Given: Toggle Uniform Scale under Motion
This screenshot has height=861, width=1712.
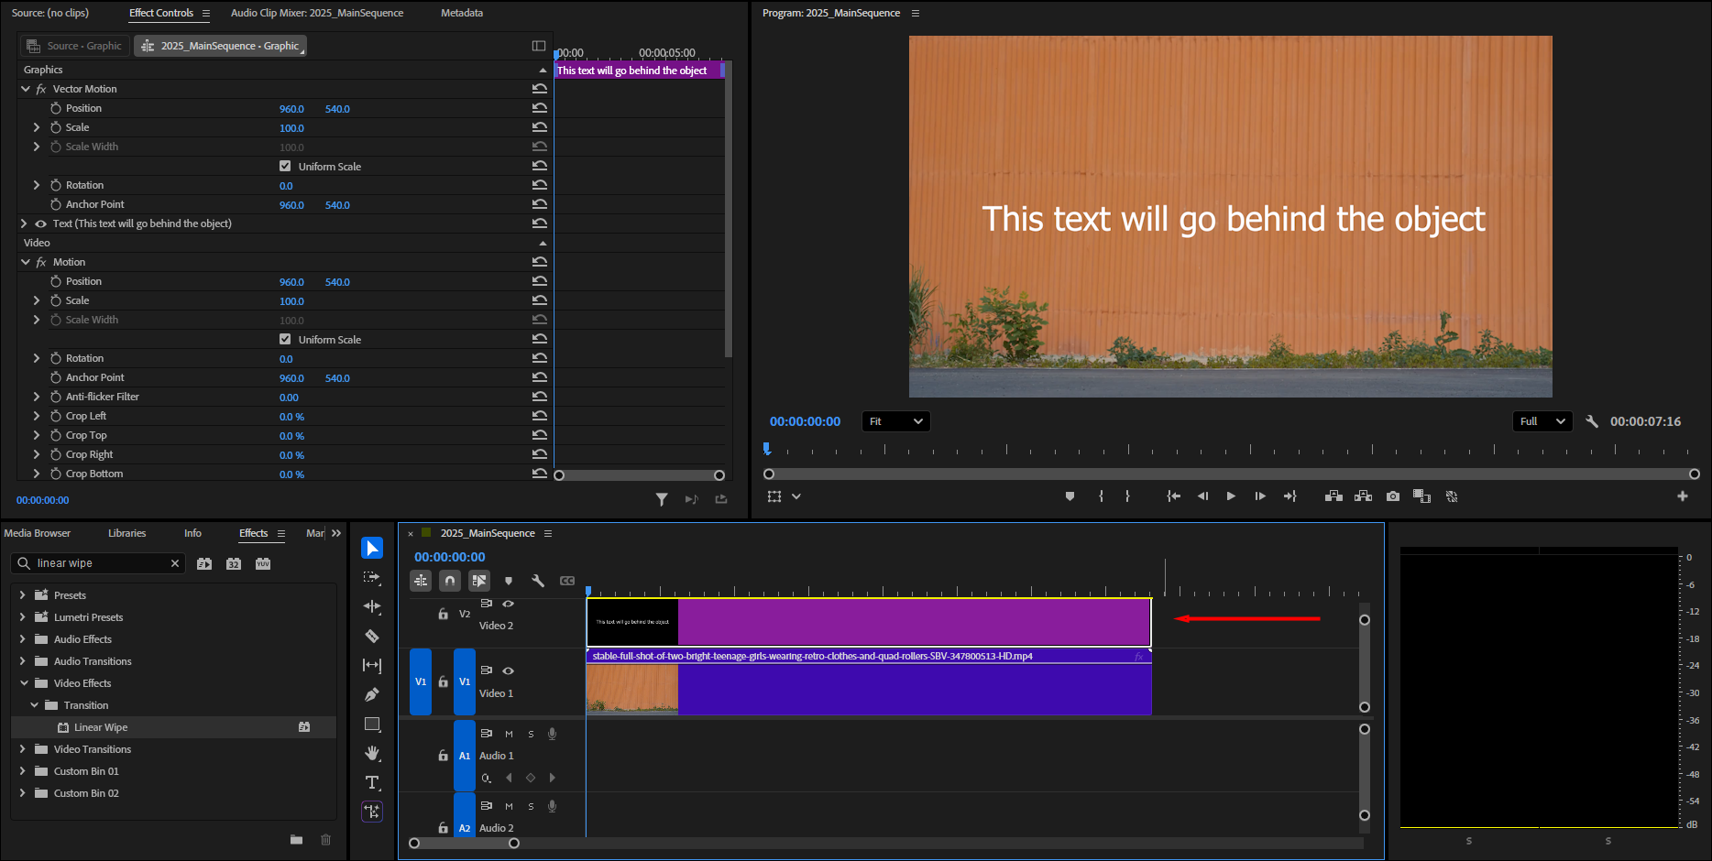Looking at the screenshot, I should click(285, 339).
